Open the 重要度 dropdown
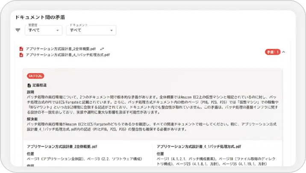This screenshot has width=306, height=173. [x=44, y=30]
